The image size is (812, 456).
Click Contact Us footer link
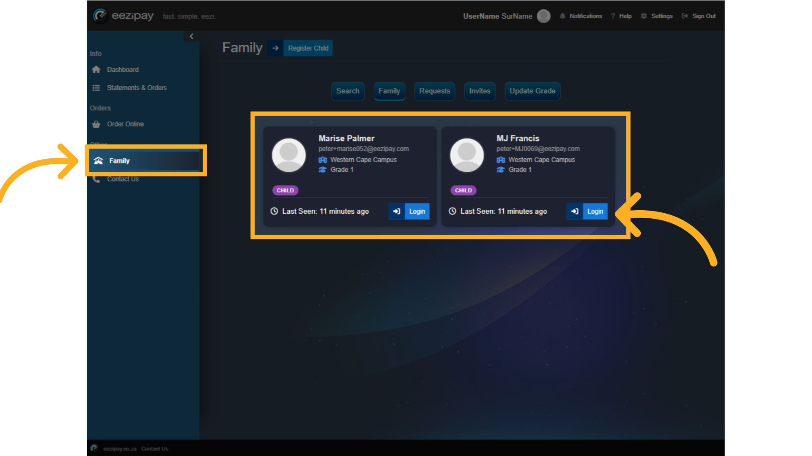154,449
